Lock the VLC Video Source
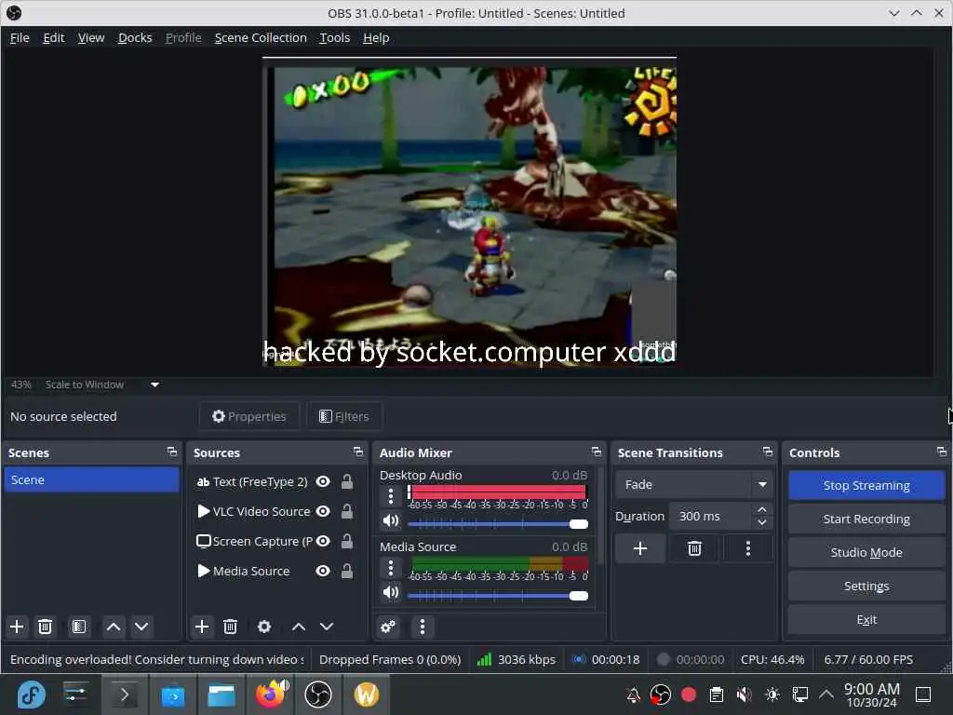The image size is (953, 715). 347,511
